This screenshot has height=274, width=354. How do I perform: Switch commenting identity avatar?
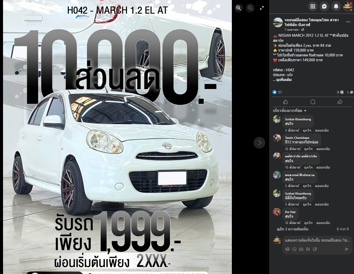277,240
